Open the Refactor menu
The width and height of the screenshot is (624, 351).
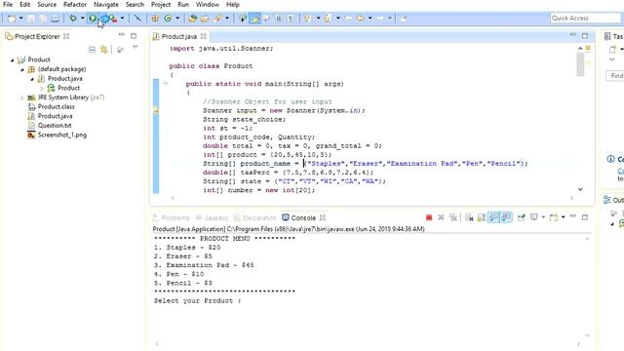(75, 5)
